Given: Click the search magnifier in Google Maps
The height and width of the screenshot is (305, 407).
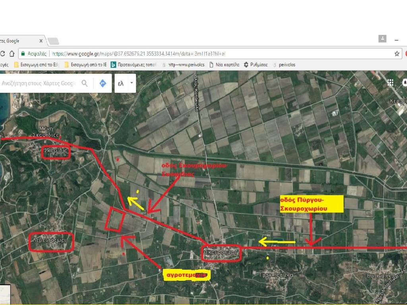Looking at the screenshot, I should tap(84, 83).
